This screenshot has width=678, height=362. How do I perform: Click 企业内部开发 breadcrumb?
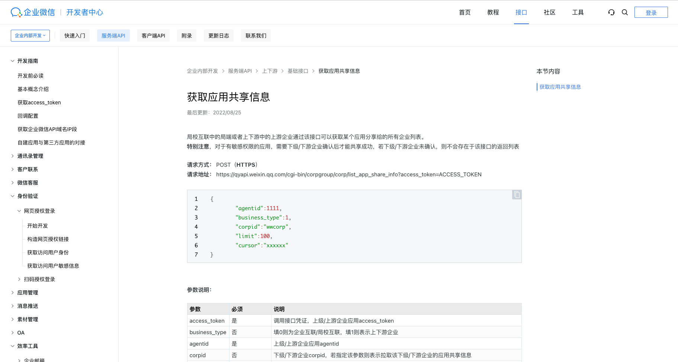202,71
